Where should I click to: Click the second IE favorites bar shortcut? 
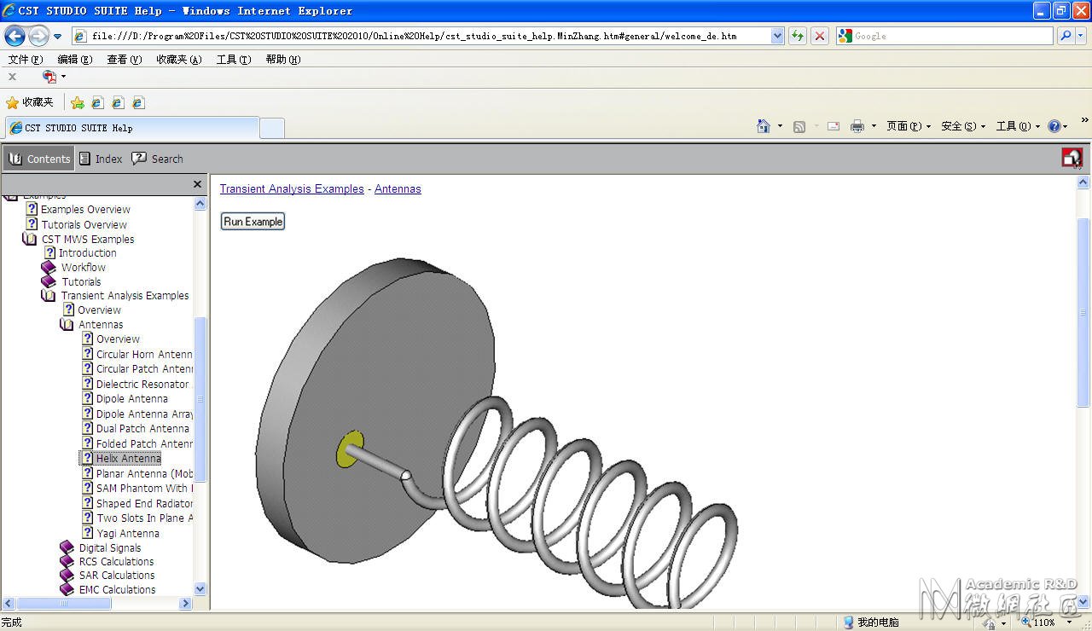[118, 102]
